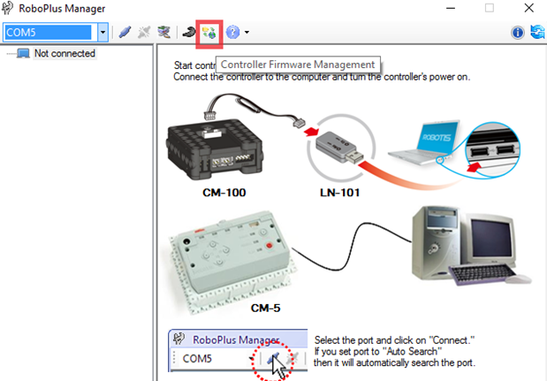Click the RoboPlus Manager title bar icon
The height and width of the screenshot is (381, 547).
[x=8, y=8]
